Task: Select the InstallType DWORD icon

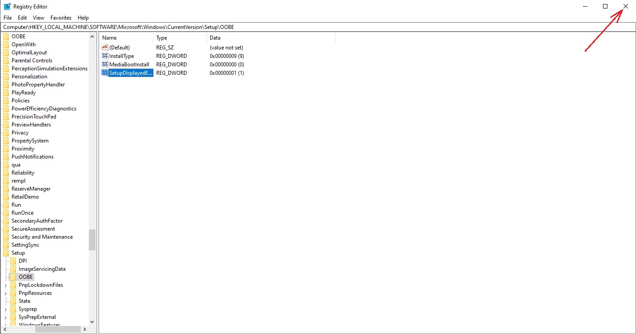Action: [105, 56]
